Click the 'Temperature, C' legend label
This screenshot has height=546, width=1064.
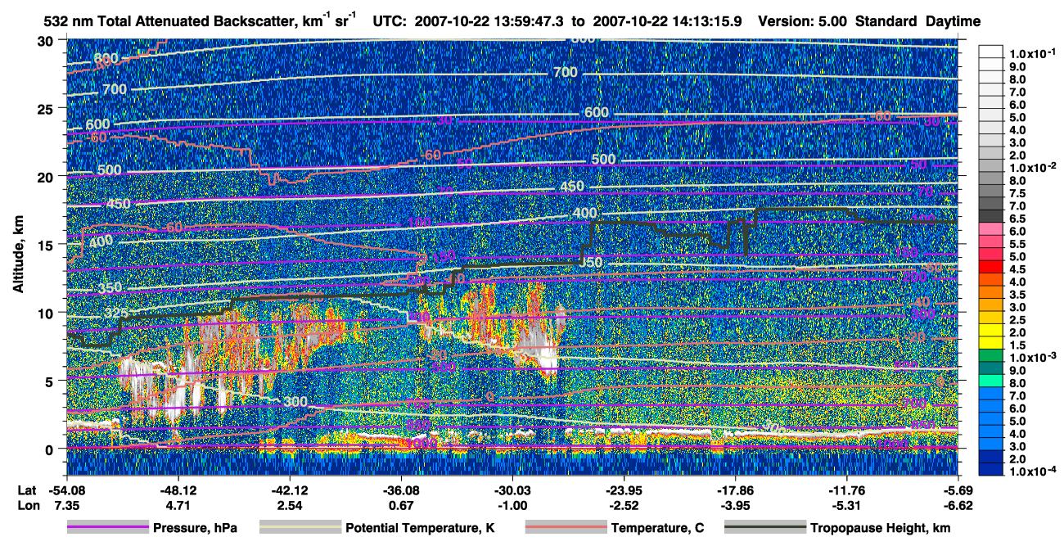[x=657, y=528]
